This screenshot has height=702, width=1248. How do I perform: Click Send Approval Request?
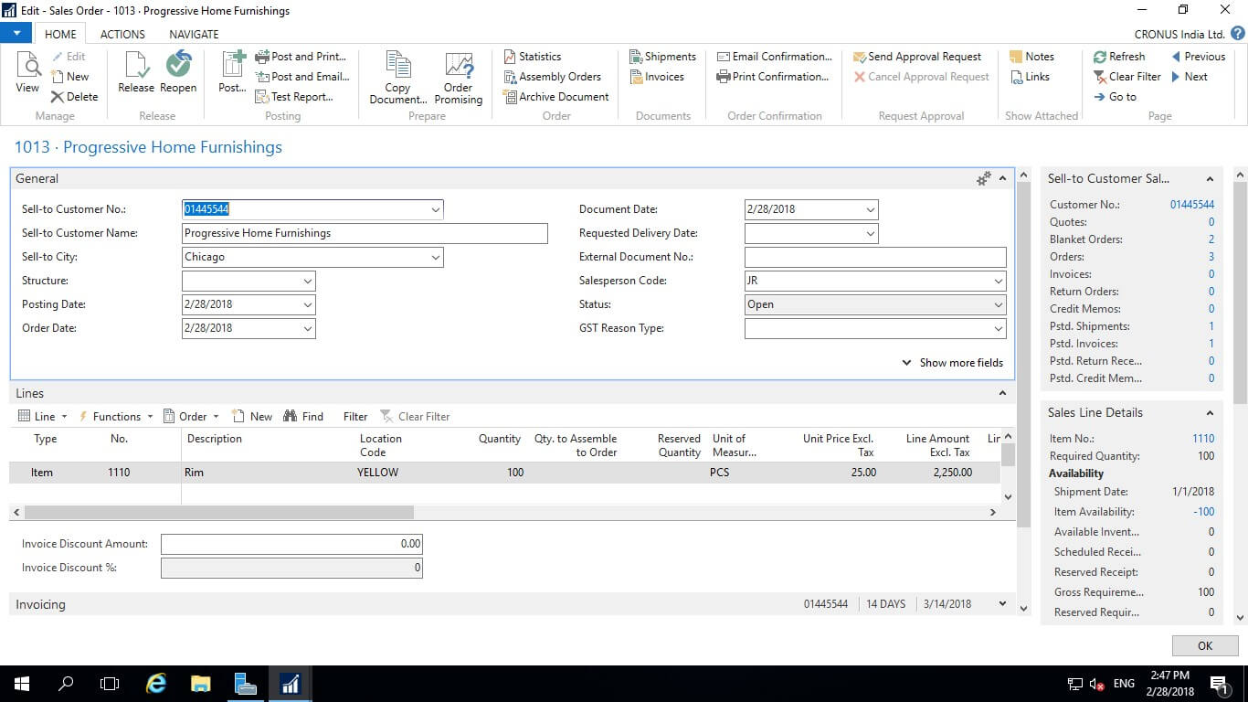click(916, 57)
